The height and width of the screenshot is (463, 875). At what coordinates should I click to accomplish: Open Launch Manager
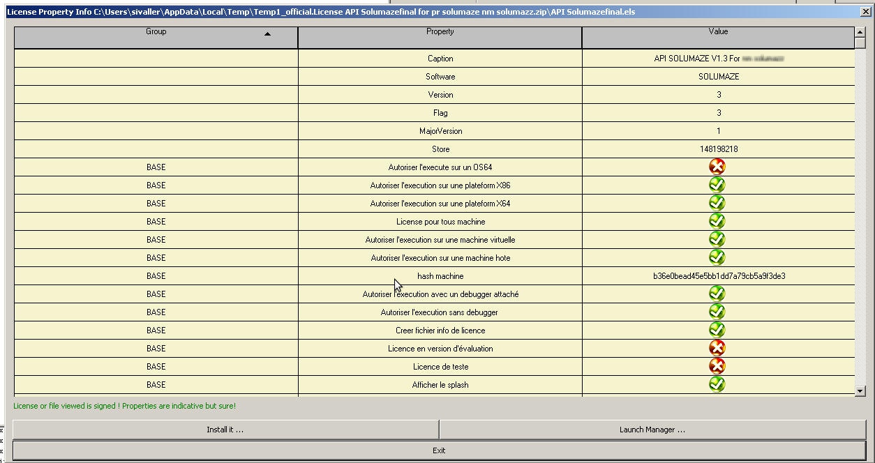(x=652, y=430)
